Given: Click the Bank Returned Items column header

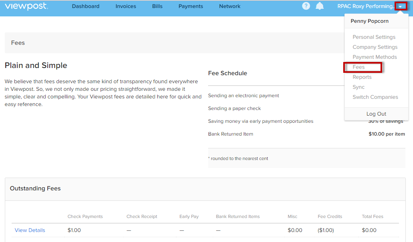Looking at the screenshot, I should [238, 216].
